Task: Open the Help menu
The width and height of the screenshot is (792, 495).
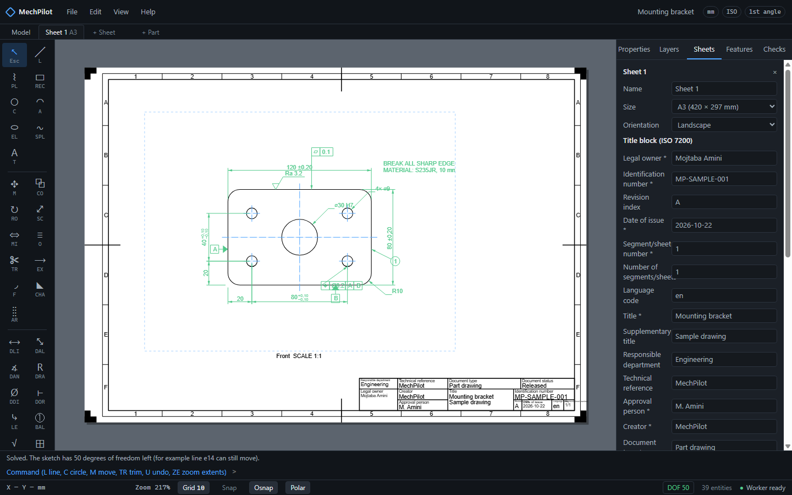Action: tap(148, 12)
